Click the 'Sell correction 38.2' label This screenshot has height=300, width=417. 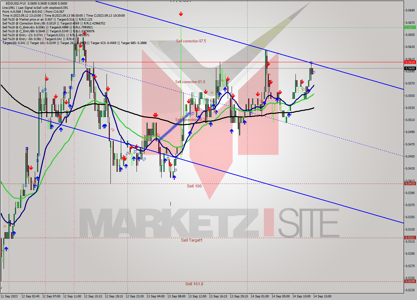pyautogui.click(x=190, y=120)
